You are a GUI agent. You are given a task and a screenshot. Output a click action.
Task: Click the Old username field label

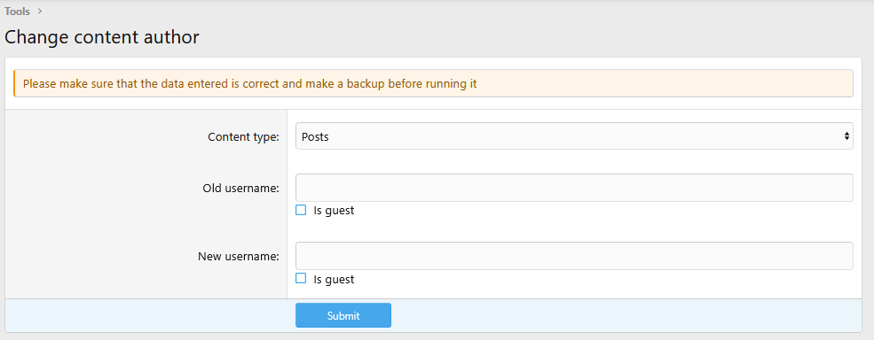pyautogui.click(x=240, y=188)
